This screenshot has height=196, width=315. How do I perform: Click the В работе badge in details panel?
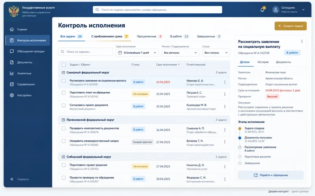click(292, 53)
